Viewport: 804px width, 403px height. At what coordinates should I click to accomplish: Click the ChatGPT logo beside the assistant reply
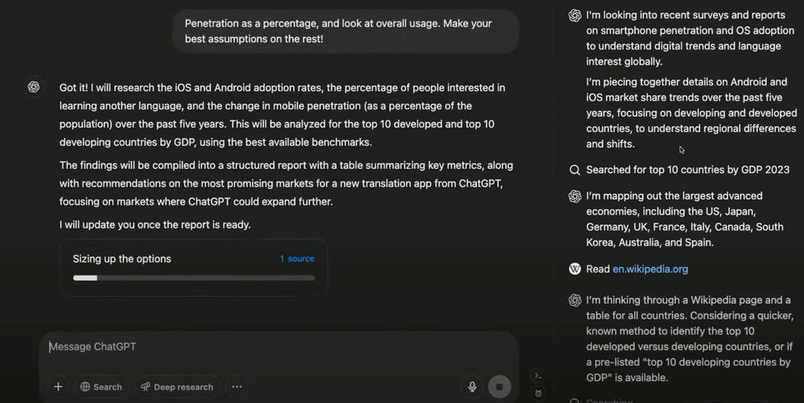tap(34, 87)
